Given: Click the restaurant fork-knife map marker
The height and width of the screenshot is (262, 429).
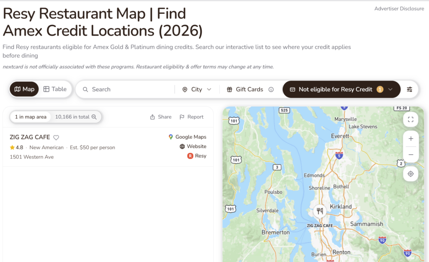Looking at the screenshot, I should 320,211.
